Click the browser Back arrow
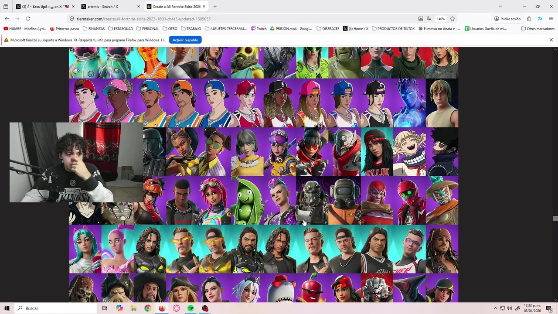The width and height of the screenshot is (558, 314). [7, 19]
